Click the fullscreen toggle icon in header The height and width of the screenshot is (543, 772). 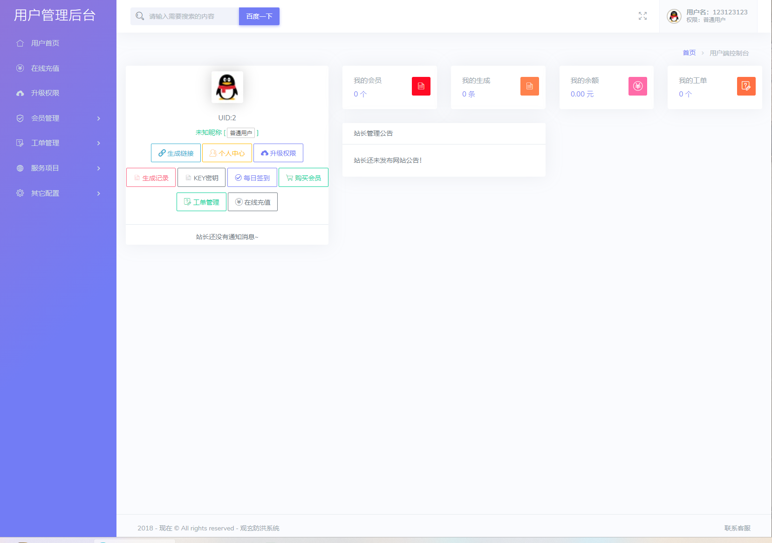[x=642, y=16]
